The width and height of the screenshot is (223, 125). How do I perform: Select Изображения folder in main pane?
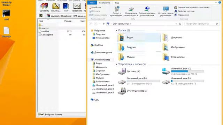pos(174,47)
